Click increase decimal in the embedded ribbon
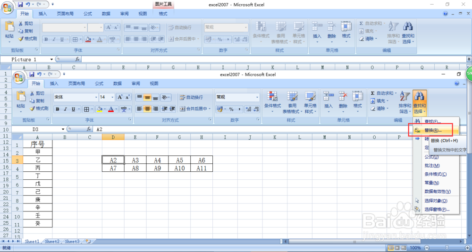472x252 pixels. (x=248, y=109)
